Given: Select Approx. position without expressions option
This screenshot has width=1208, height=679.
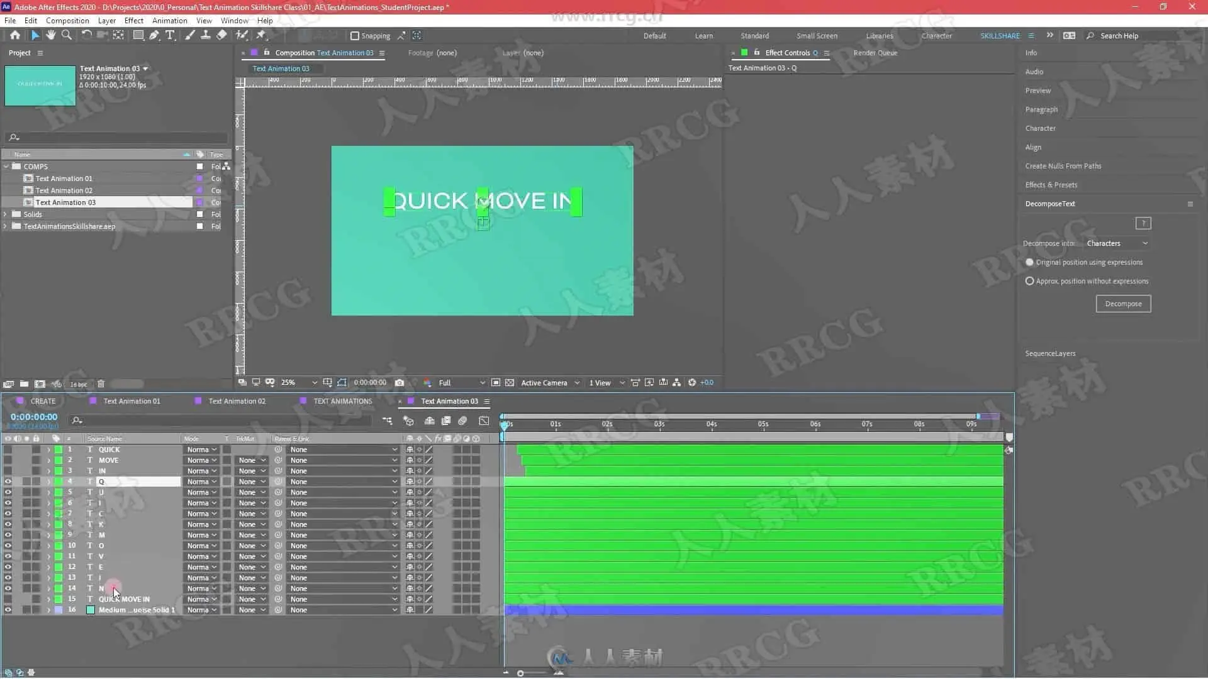Looking at the screenshot, I should pos(1029,281).
